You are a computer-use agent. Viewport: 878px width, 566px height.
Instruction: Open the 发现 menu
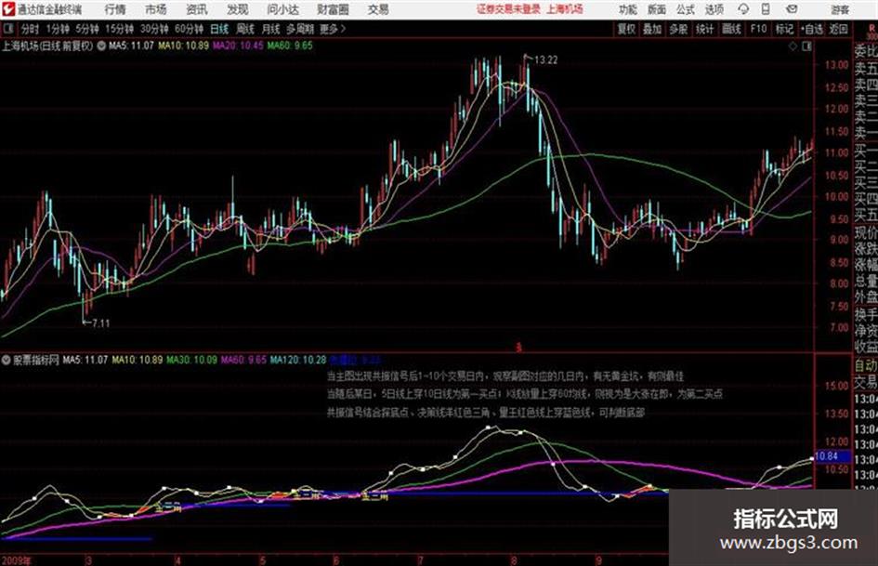pos(238,9)
